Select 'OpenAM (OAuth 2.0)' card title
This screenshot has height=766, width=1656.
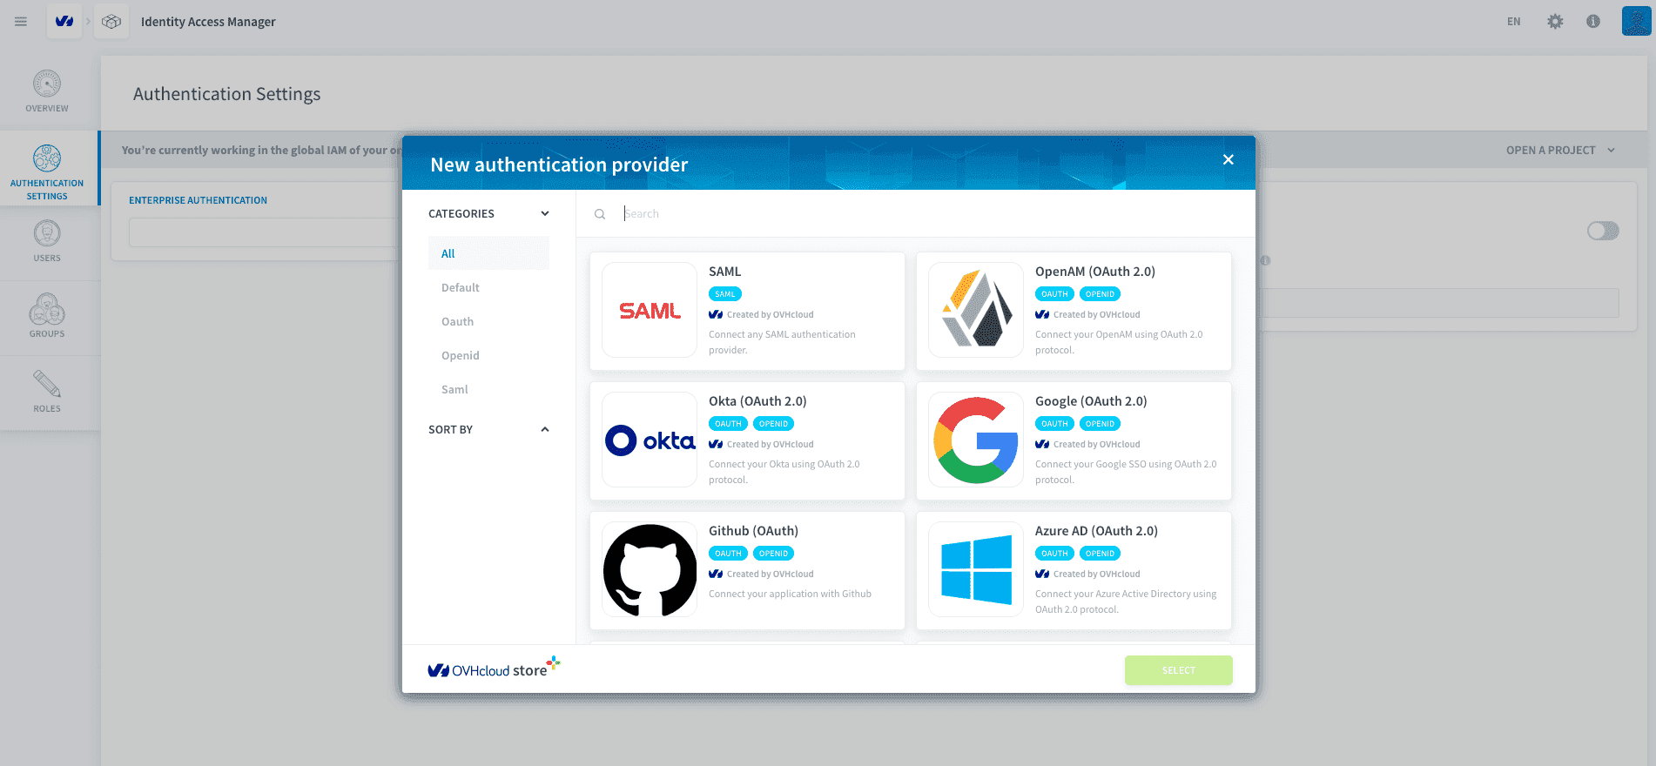coord(1095,272)
